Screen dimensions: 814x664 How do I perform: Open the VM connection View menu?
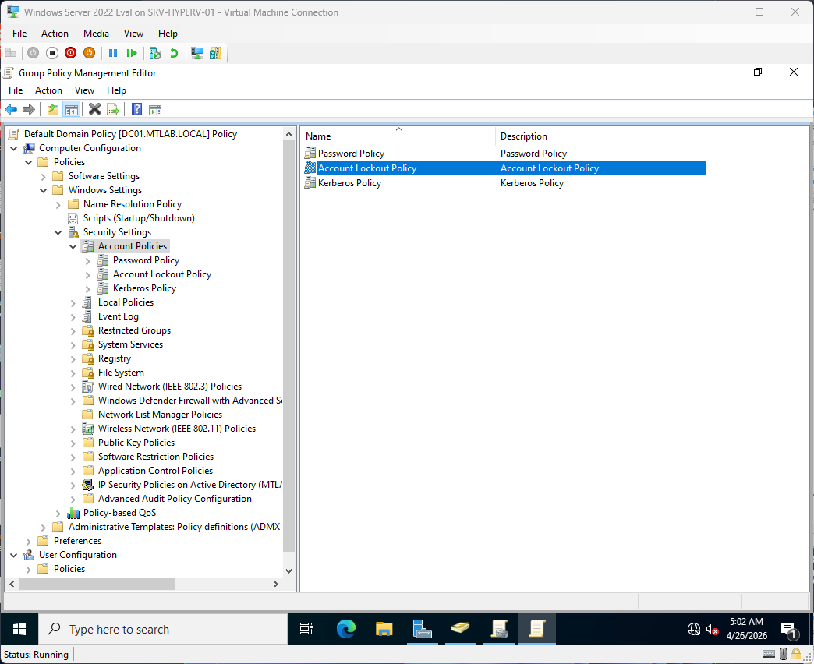[133, 34]
